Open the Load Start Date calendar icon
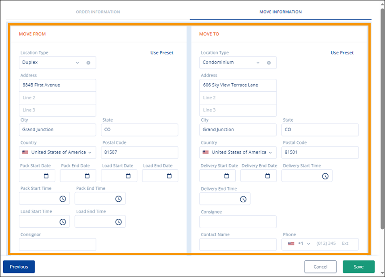The height and width of the screenshot is (277, 385). point(128,176)
